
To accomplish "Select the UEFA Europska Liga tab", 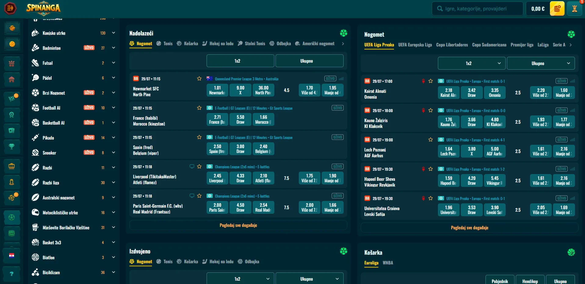I will coord(415,45).
